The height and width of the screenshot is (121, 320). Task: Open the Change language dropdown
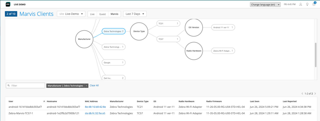(x=265, y=4)
